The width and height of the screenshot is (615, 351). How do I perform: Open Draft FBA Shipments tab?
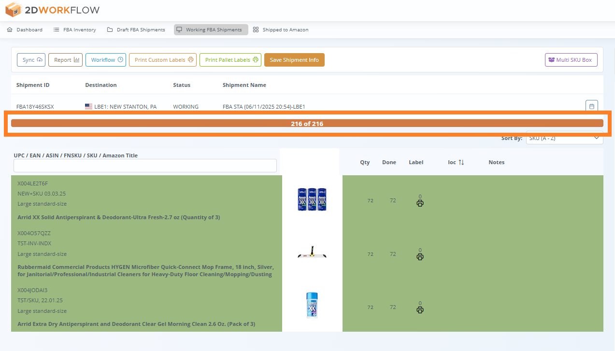(x=136, y=30)
